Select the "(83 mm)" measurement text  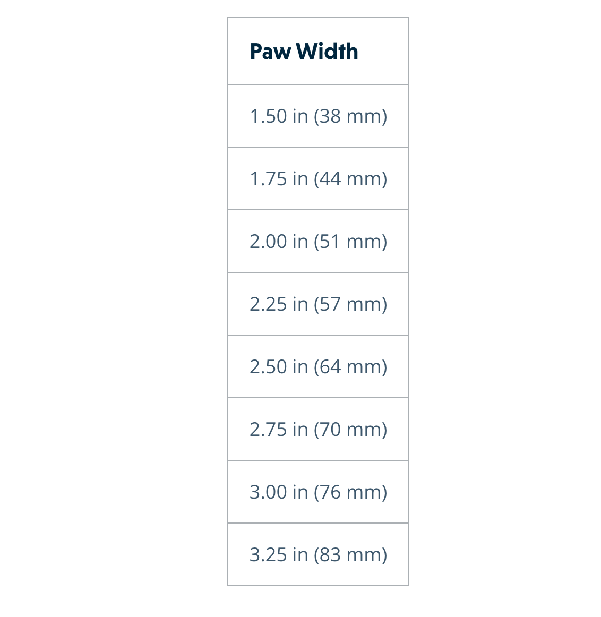pos(350,555)
